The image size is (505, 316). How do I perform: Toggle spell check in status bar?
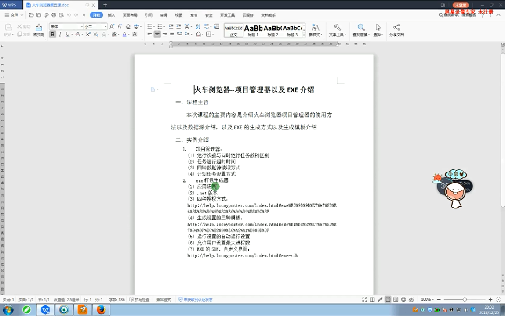(x=139, y=300)
